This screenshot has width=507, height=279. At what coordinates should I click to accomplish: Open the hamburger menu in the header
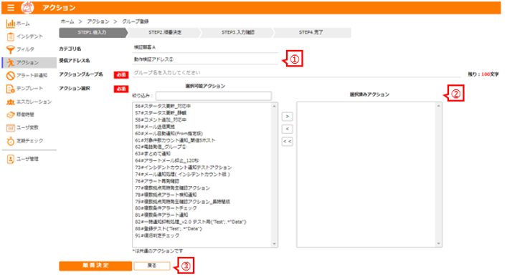(x=11, y=7)
